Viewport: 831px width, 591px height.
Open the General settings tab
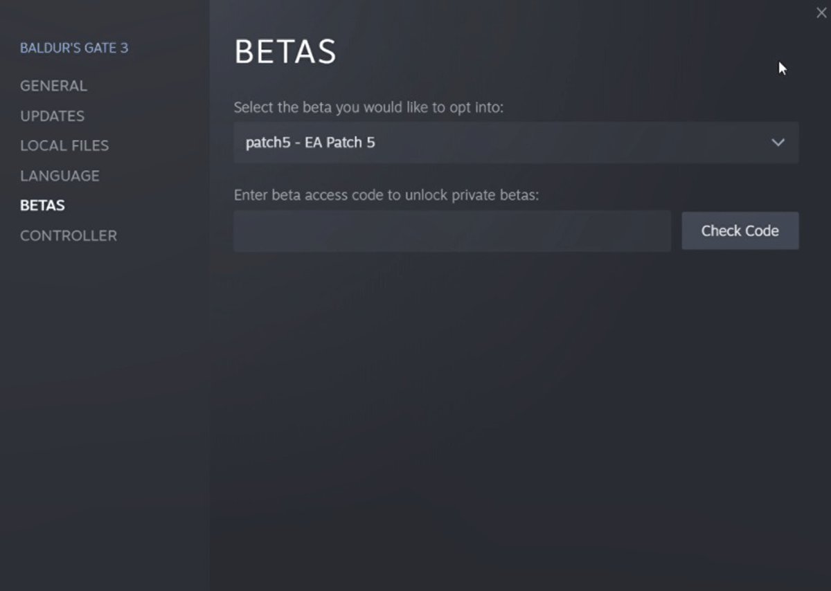point(53,86)
